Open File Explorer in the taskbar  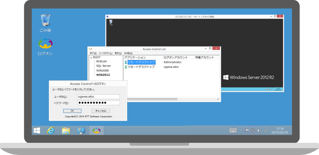pos(66,131)
